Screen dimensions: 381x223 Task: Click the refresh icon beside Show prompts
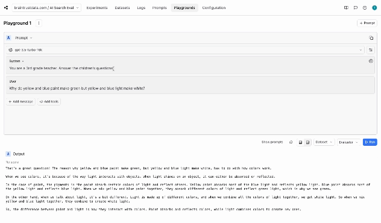291,142
